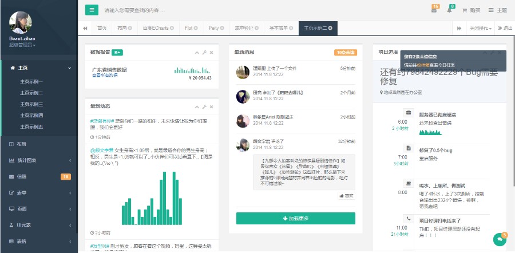Close the 数据报告 panel with its x icon
Viewport: 515px width, 253px height.
point(212,53)
